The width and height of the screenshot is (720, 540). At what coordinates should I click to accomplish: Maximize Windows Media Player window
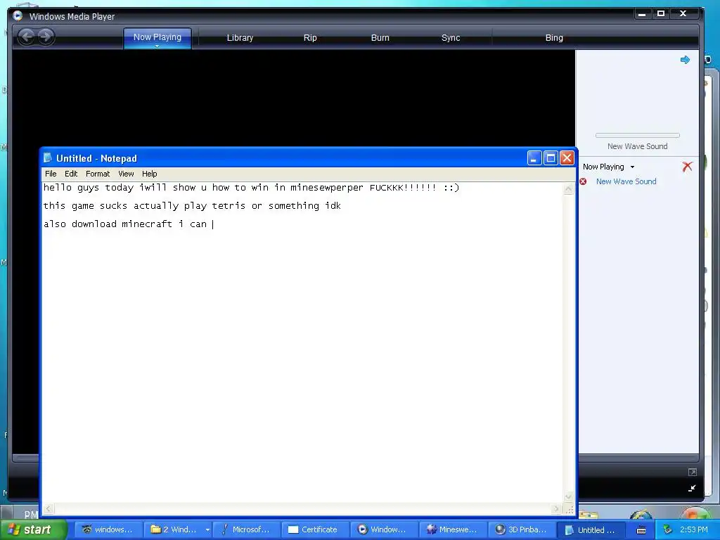(x=661, y=14)
